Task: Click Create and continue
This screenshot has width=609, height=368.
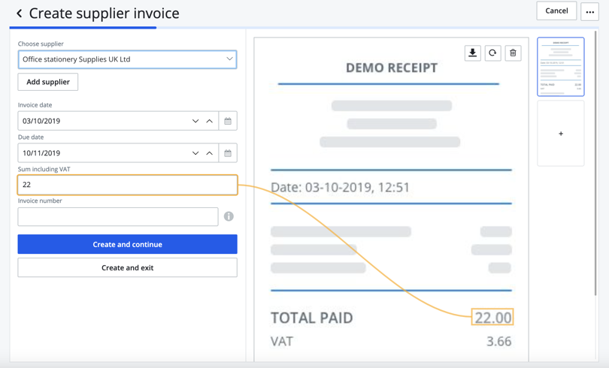Action: click(x=127, y=244)
